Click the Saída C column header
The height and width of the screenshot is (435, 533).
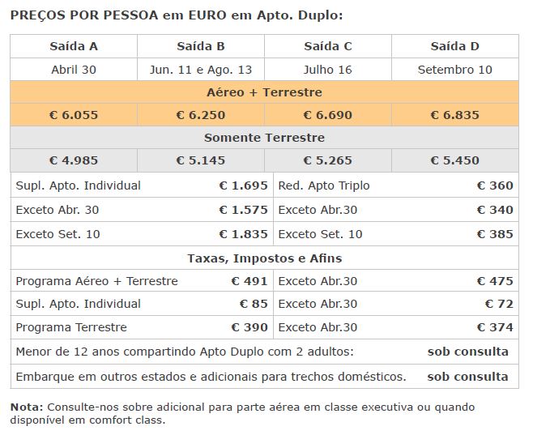tap(328, 46)
